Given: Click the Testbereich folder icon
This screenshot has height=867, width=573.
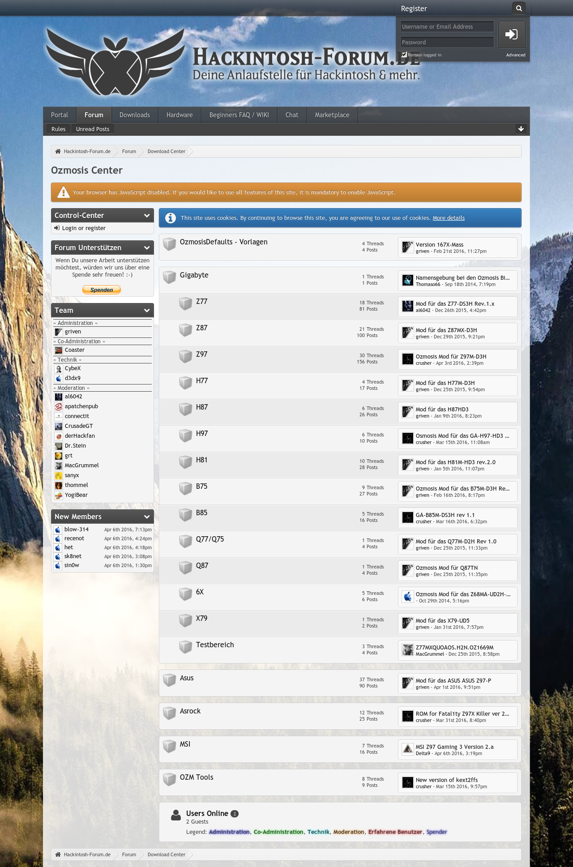Looking at the screenshot, I should (x=185, y=647).
